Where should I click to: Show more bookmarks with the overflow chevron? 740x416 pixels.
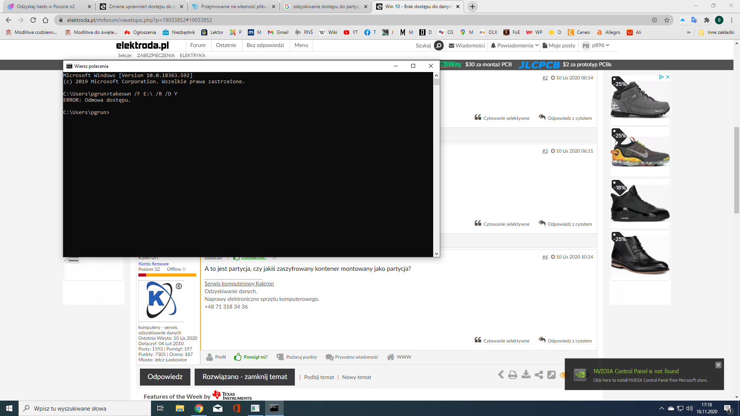tap(689, 32)
